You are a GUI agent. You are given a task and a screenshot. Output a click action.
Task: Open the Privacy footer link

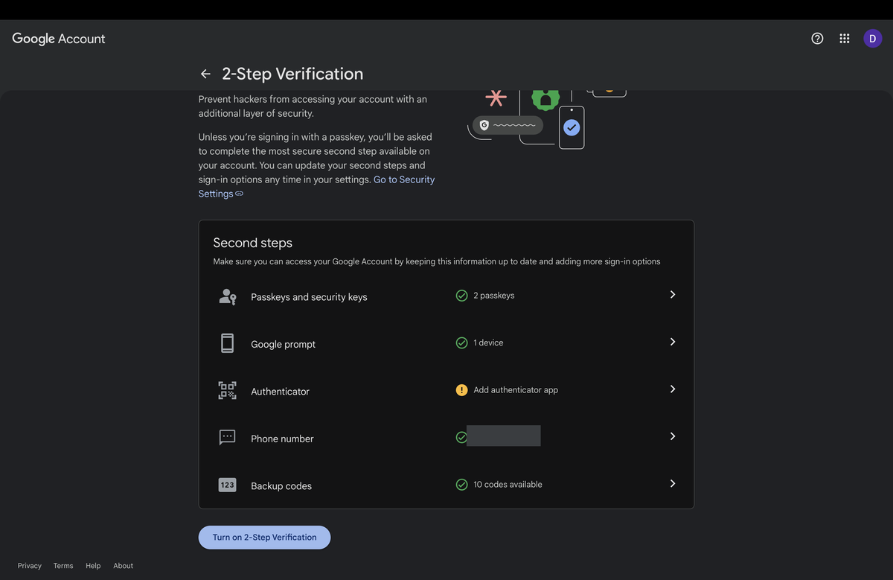30,566
